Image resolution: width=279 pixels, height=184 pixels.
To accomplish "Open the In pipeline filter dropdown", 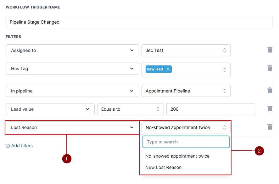I will pos(72,91).
